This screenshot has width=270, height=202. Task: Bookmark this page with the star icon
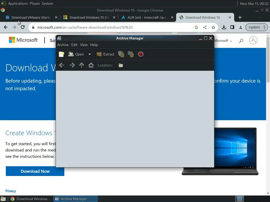click(213, 27)
